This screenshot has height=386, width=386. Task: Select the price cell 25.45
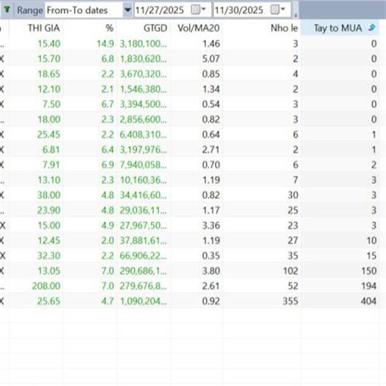click(x=49, y=134)
